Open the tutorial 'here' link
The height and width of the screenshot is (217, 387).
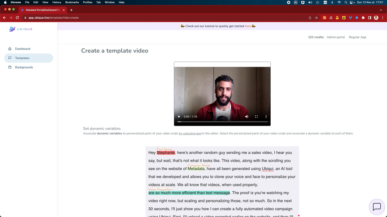coord(248,26)
